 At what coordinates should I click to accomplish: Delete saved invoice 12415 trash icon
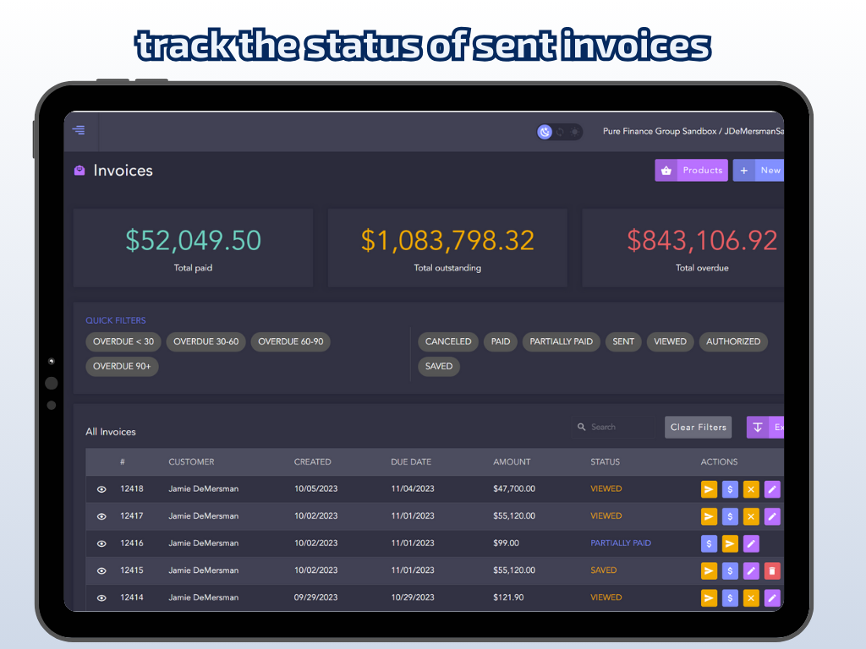pyautogui.click(x=771, y=570)
